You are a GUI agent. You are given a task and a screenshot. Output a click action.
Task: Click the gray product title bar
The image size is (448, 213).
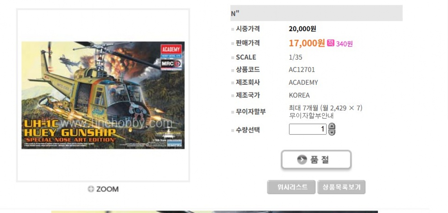point(316,13)
